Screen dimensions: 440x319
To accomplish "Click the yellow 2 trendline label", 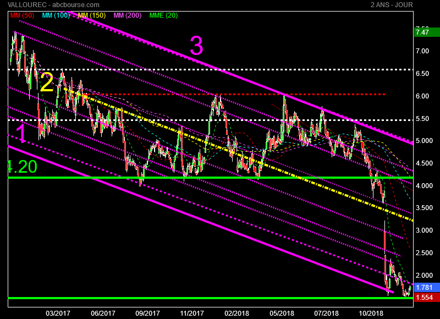I will point(47,82).
